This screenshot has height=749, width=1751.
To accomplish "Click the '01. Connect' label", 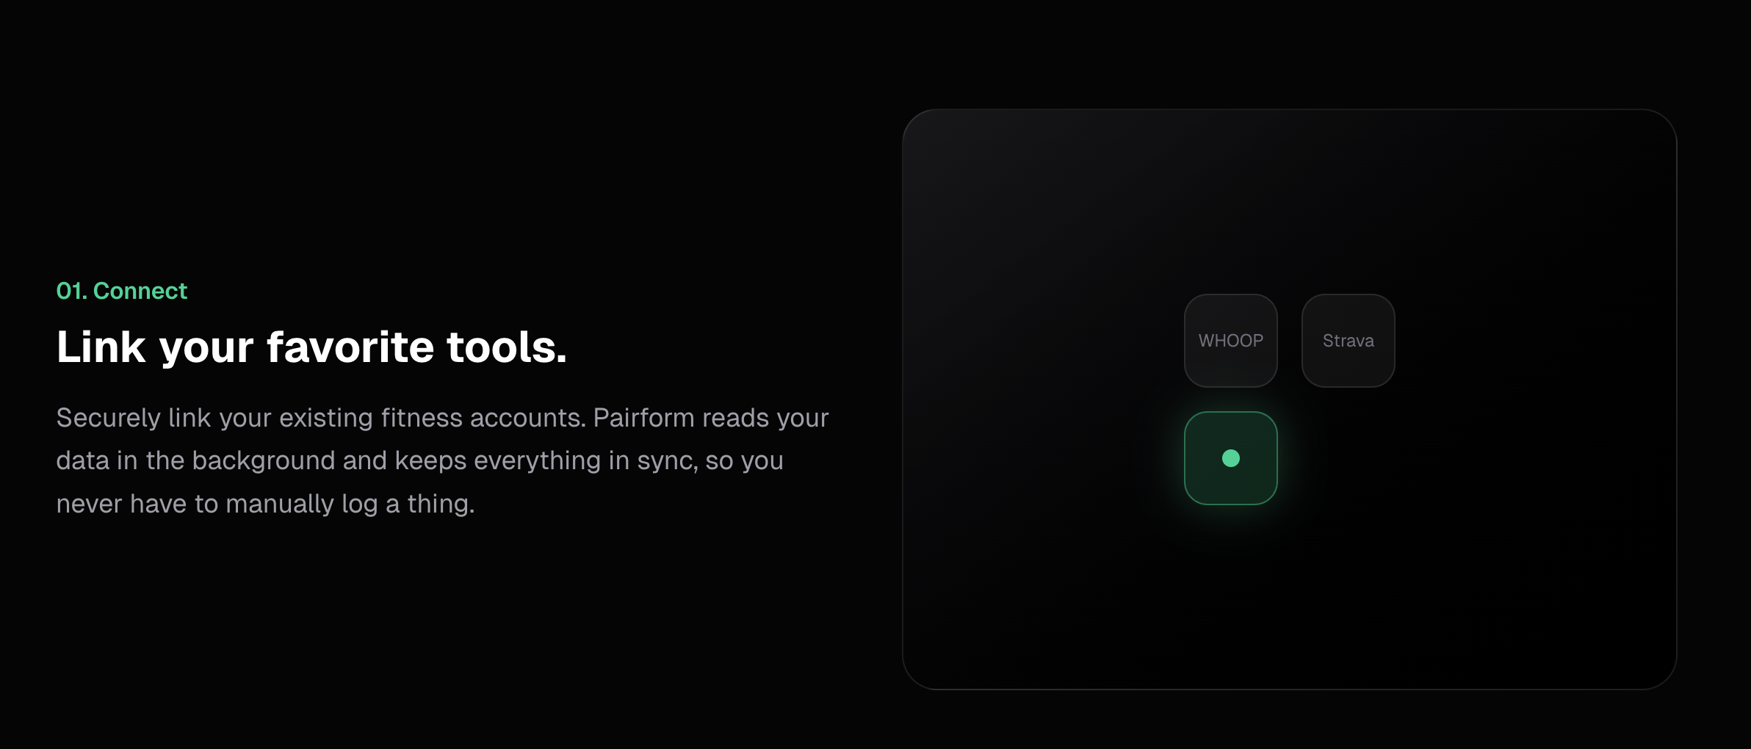I will point(122,291).
